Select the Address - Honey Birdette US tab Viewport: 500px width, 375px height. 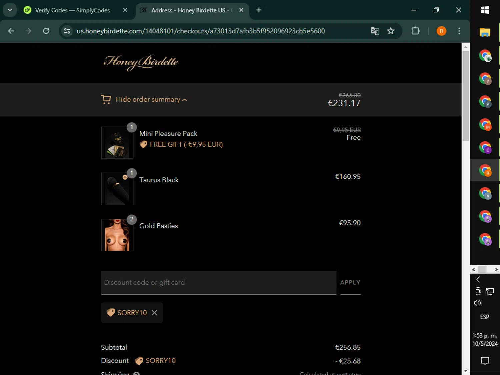click(x=192, y=10)
